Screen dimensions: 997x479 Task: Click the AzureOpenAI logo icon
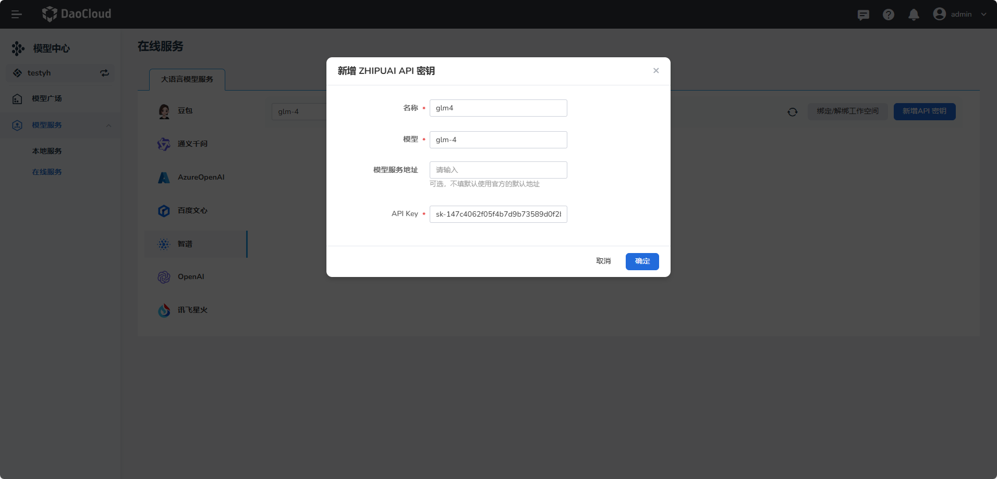pos(164,178)
